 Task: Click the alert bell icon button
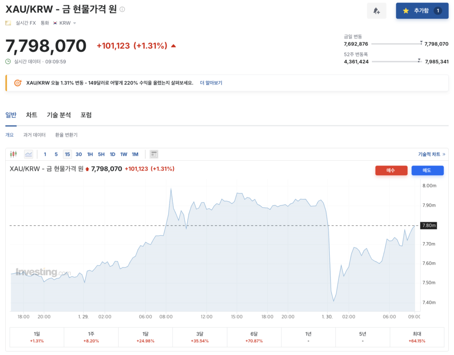pos(376,11)
